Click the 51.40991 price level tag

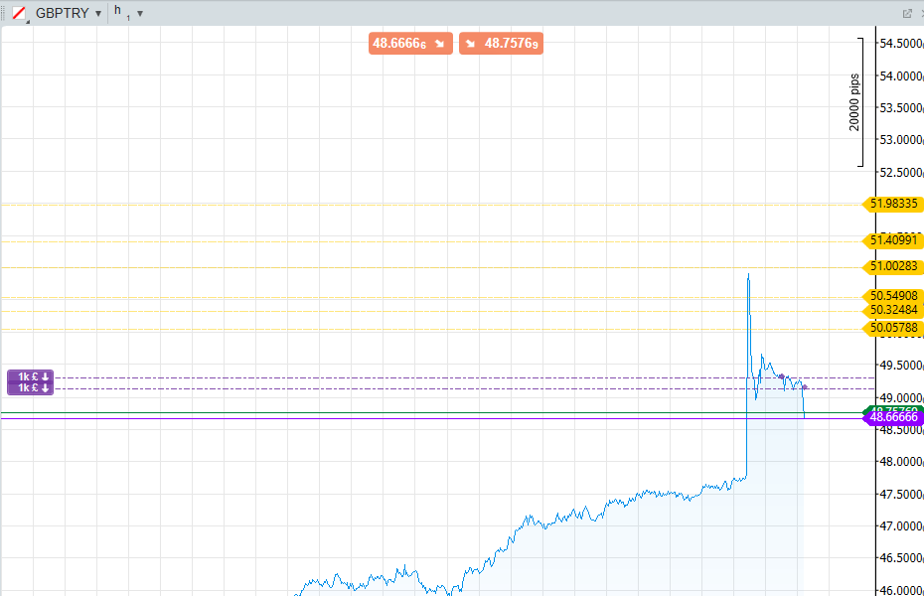pos(893,240)
